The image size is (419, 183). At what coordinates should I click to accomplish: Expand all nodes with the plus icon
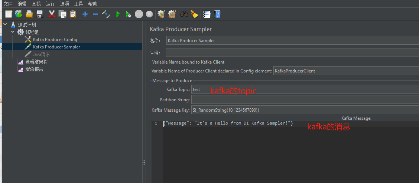pos(85,14)
